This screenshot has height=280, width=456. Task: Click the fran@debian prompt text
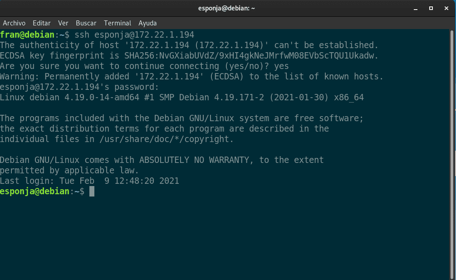tap(27, 35)
